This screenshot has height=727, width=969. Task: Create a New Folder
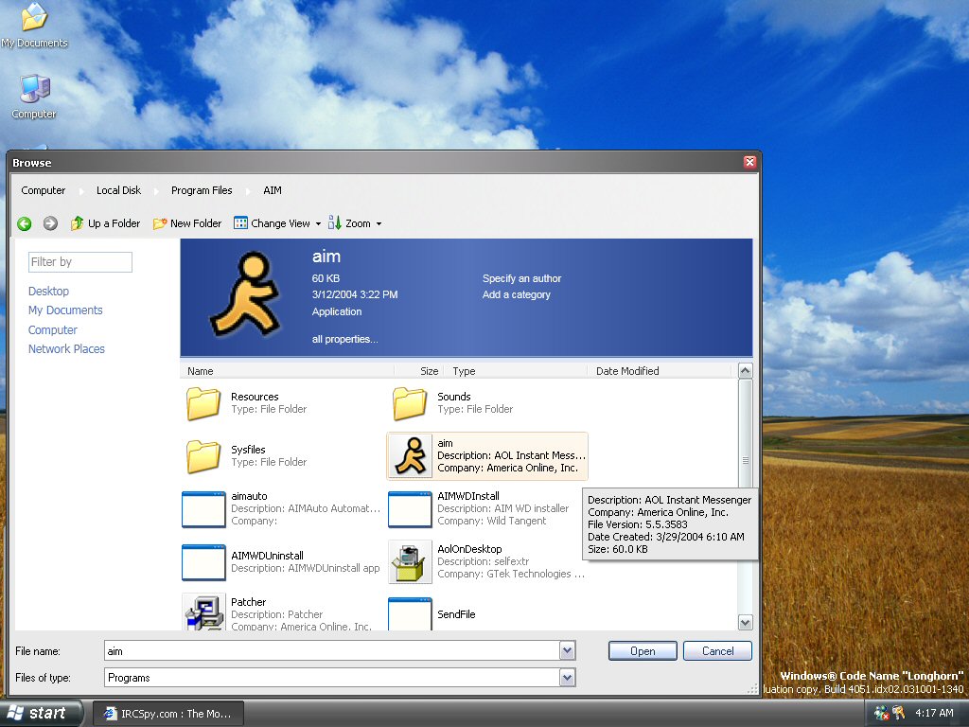tap(187, 223)
